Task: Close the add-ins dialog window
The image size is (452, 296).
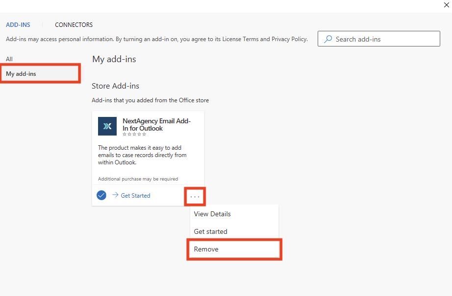Action: click(x=447, y=5)
